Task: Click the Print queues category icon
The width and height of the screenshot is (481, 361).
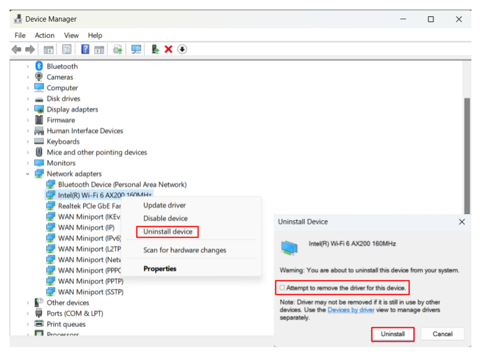Action: point(39,324)
